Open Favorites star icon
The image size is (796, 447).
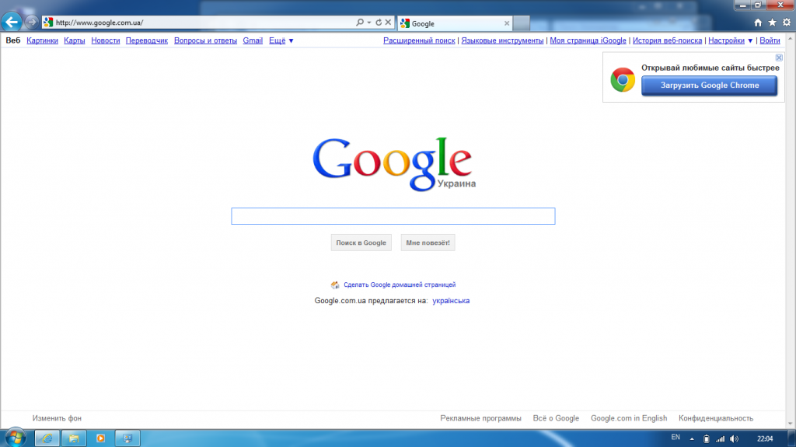pyautogui.click(x=772, y=23)
